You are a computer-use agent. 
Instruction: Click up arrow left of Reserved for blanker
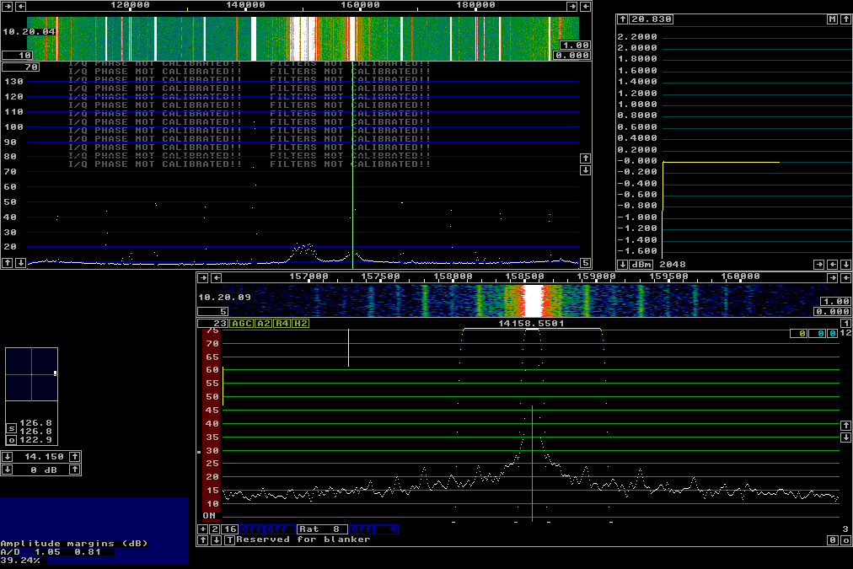pos(203,540)
